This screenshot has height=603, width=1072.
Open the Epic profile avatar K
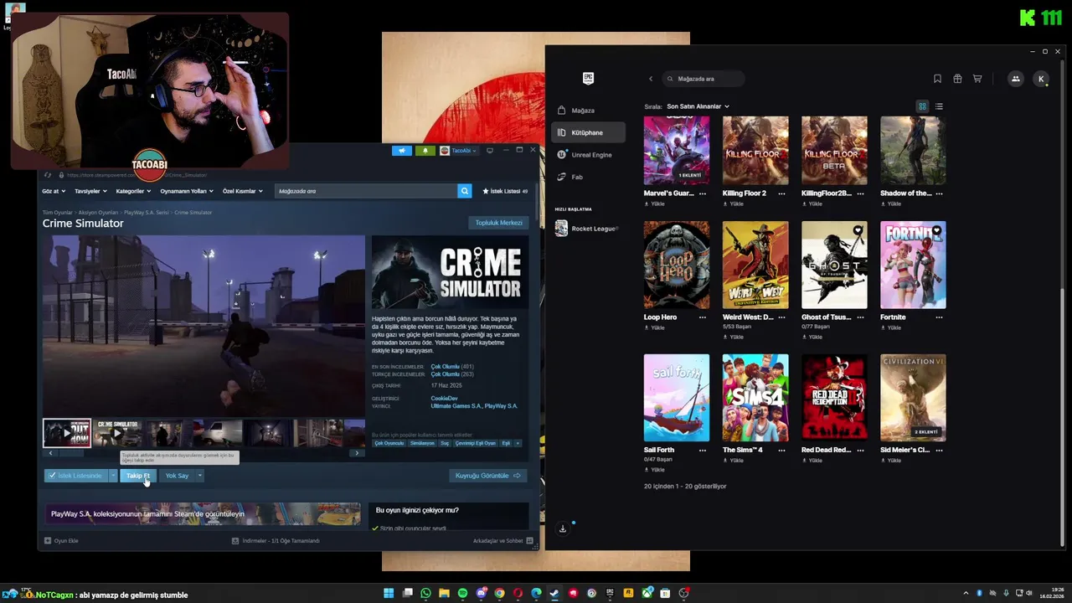point(1041,79)
